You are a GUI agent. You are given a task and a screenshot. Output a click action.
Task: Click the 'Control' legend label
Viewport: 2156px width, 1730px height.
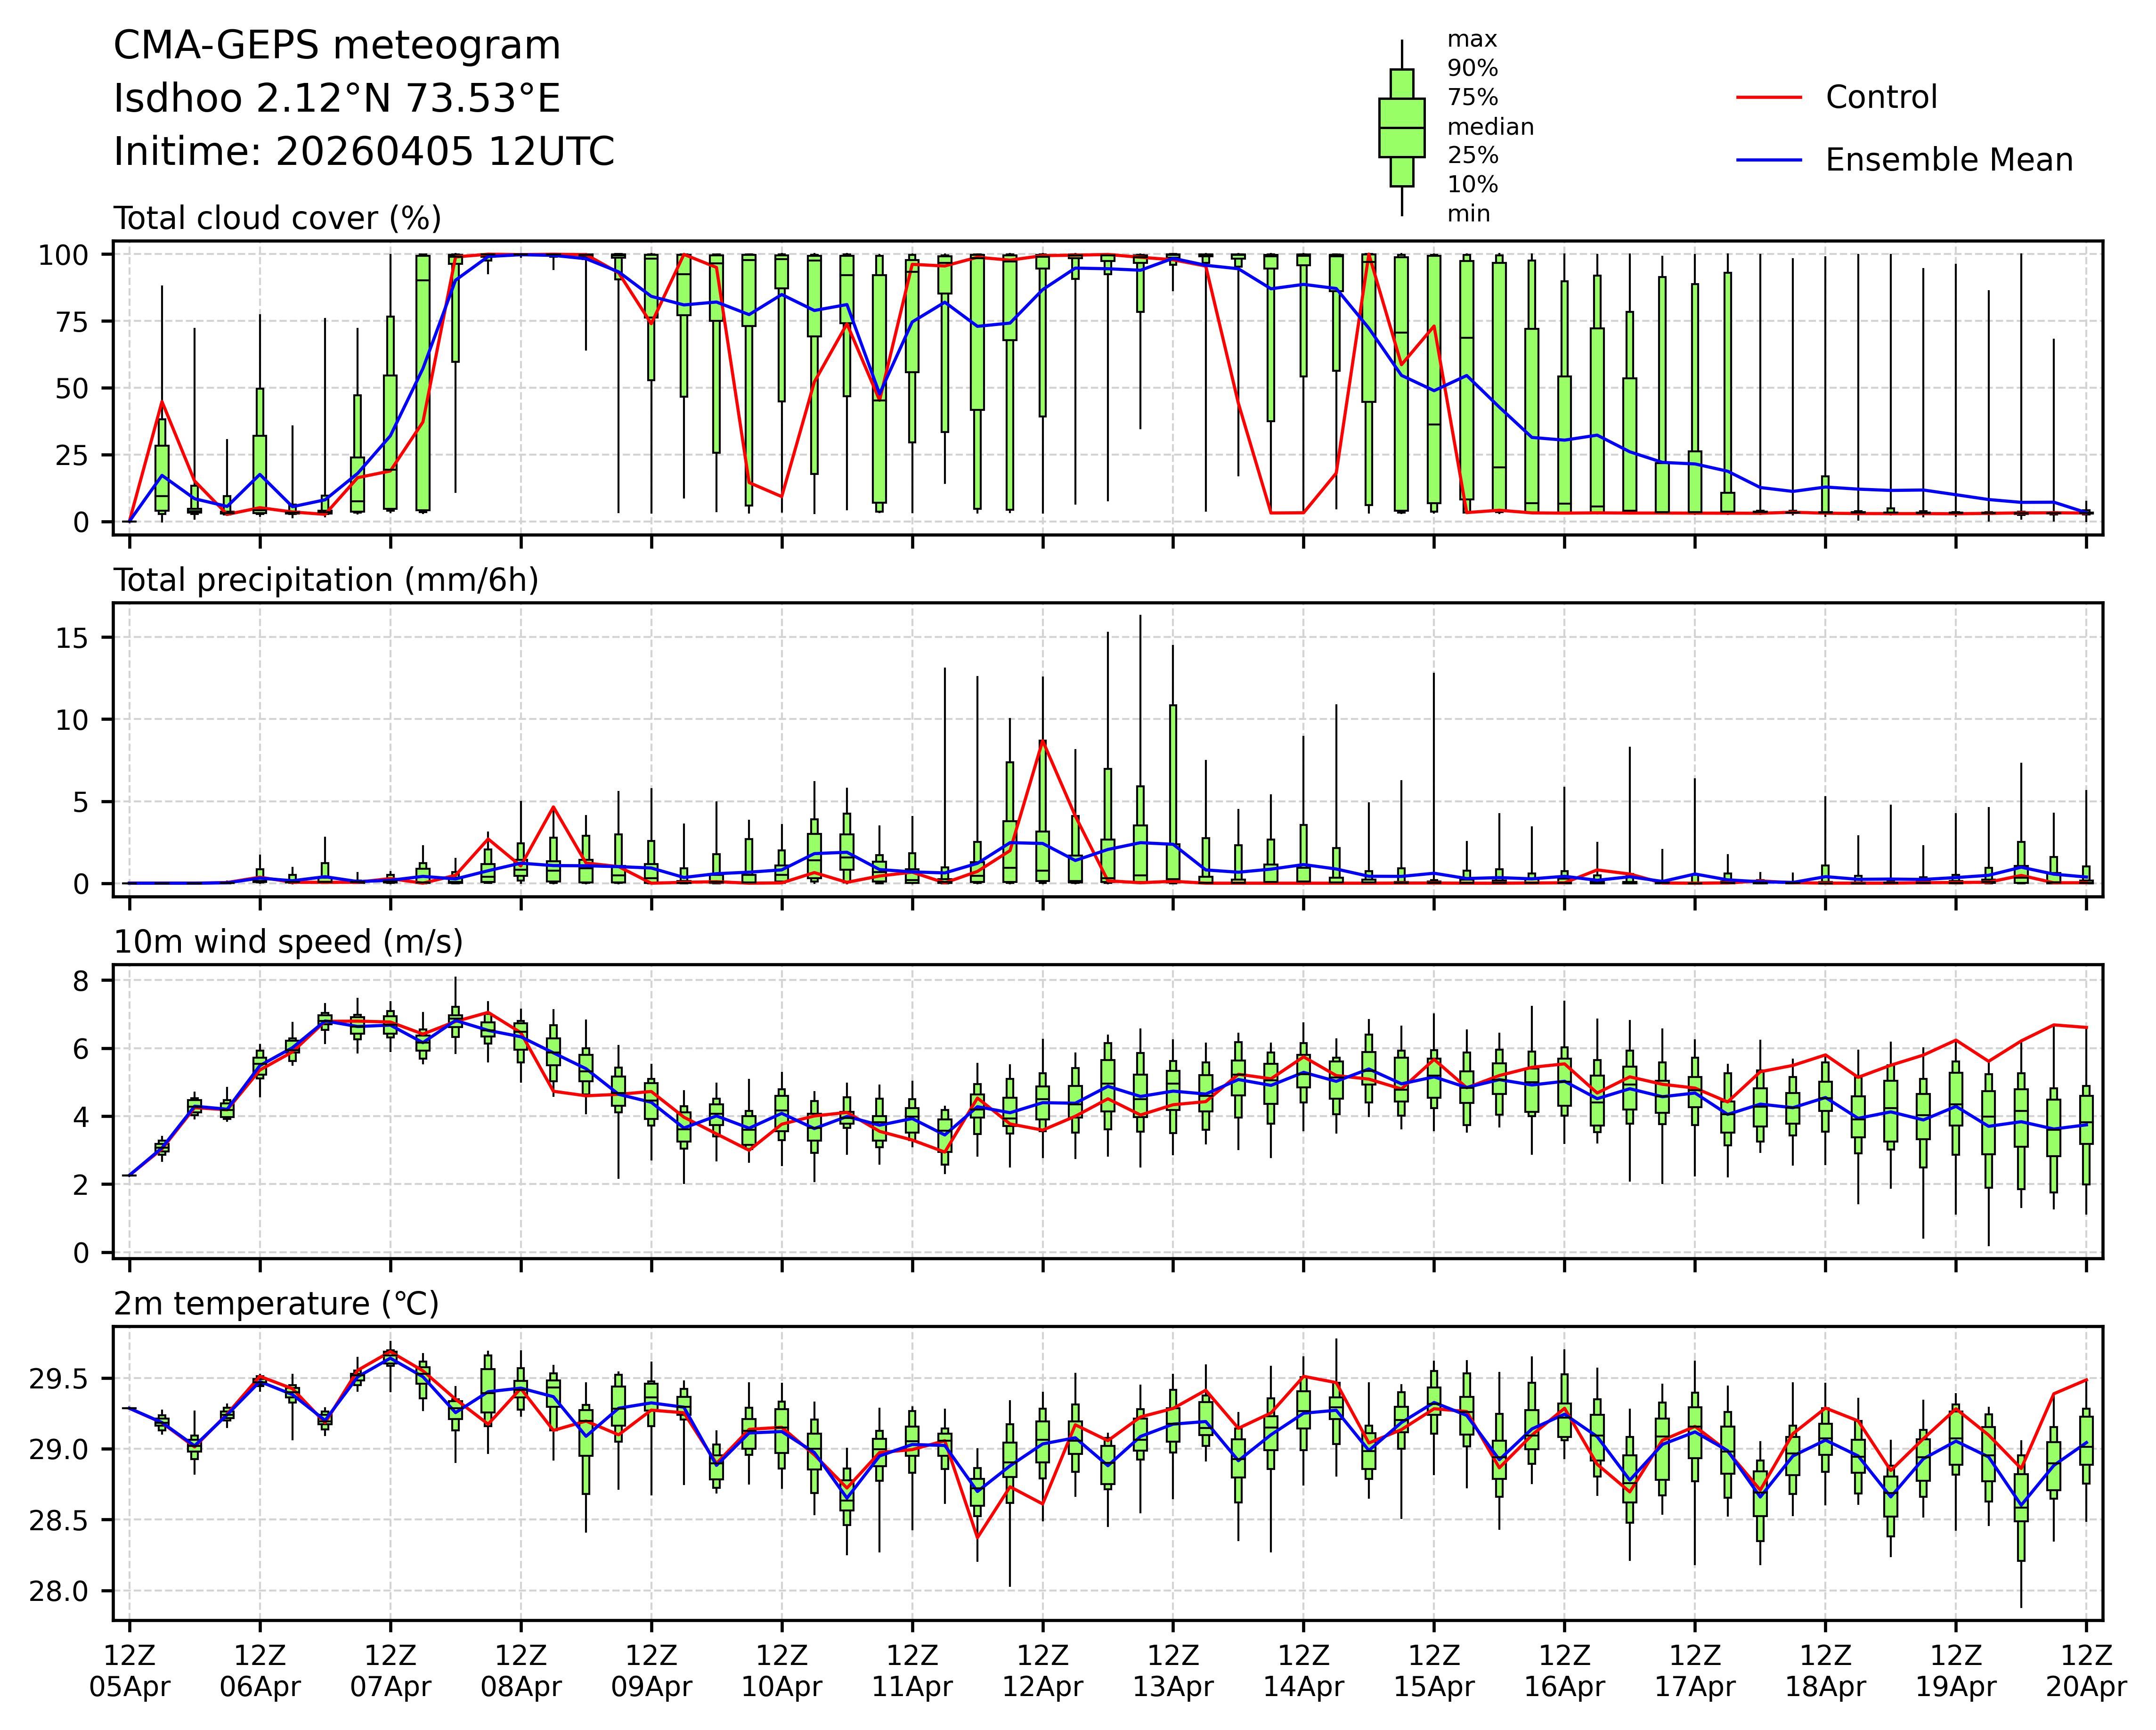pos(1880,98)
